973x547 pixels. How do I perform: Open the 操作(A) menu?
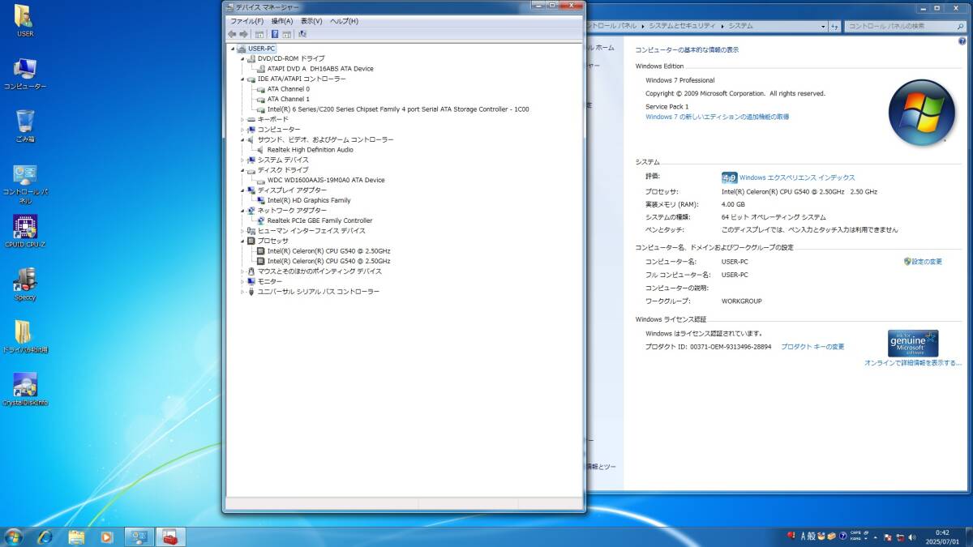pyautogui.click(x=282, y=21)
